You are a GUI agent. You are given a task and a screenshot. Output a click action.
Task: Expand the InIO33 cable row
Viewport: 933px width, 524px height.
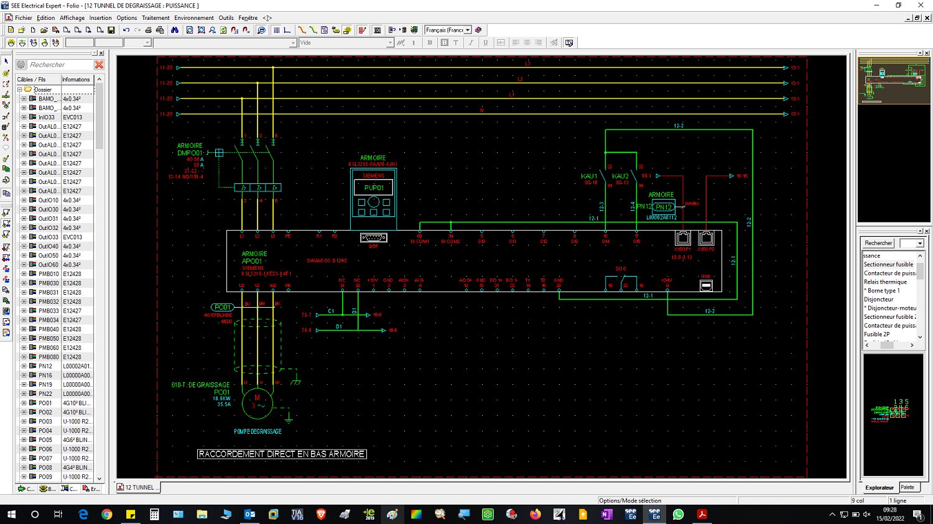pyautogui.click(x=24, y=117)
